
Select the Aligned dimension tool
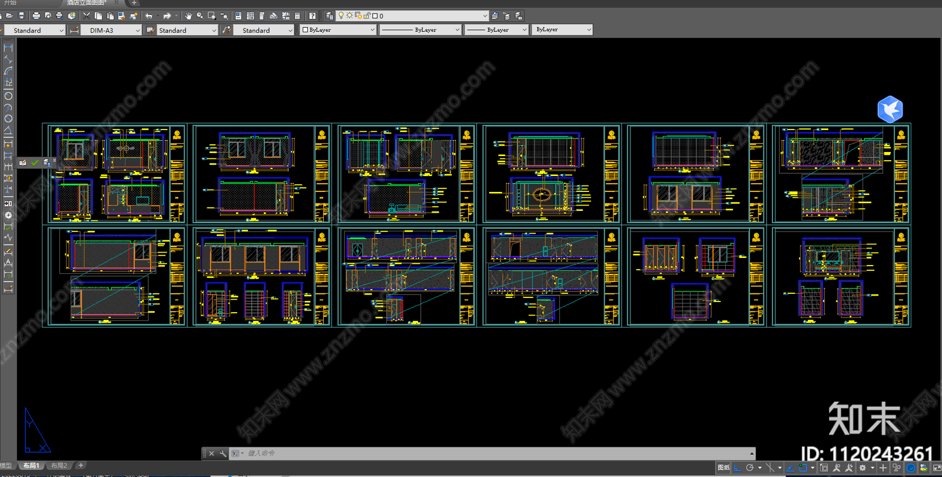8,59
